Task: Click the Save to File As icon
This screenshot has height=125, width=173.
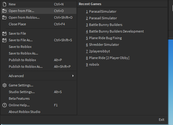Action: click(x=5, y=40)
